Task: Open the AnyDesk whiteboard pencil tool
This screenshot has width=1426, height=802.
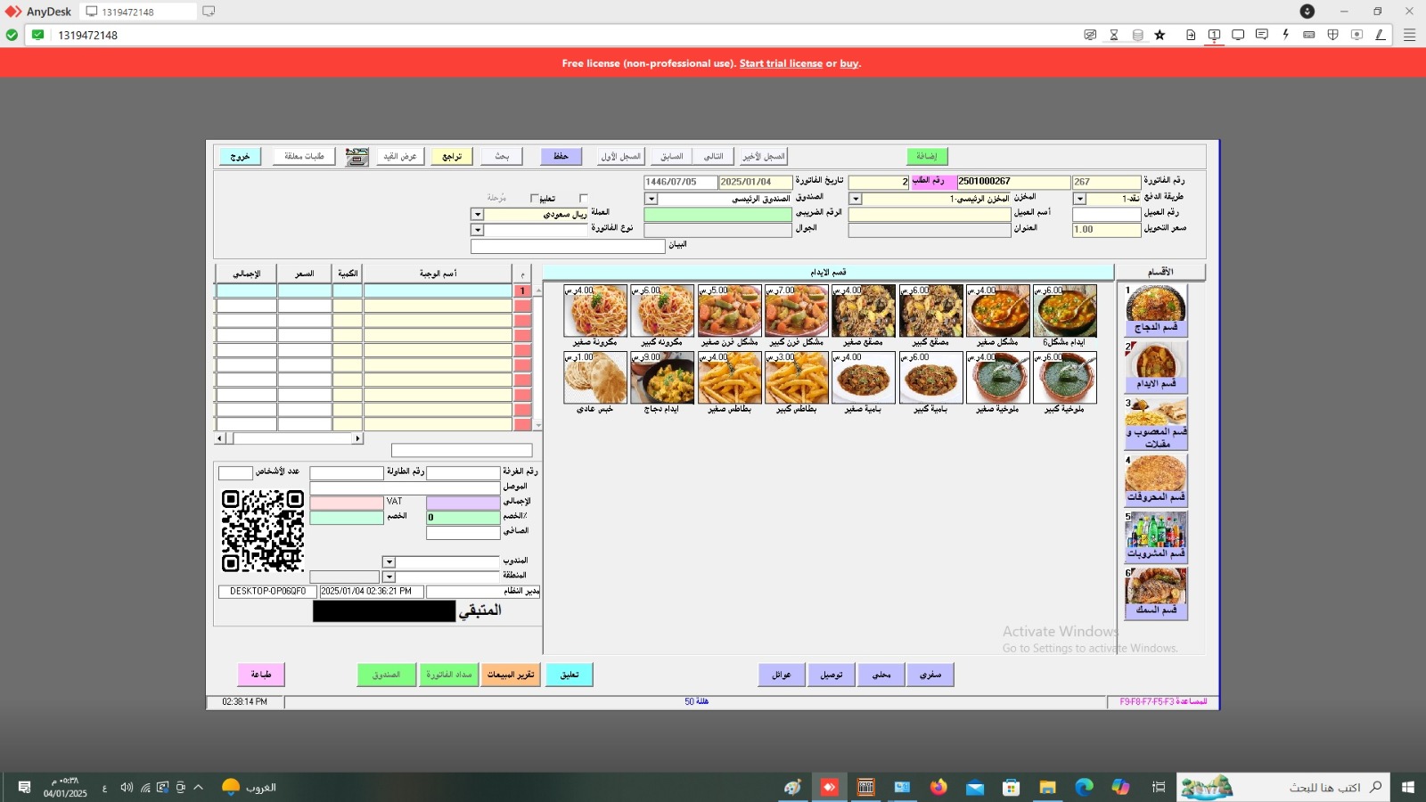Action: point(1380,35)
